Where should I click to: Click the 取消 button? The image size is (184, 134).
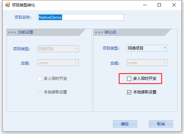(161, 124)
